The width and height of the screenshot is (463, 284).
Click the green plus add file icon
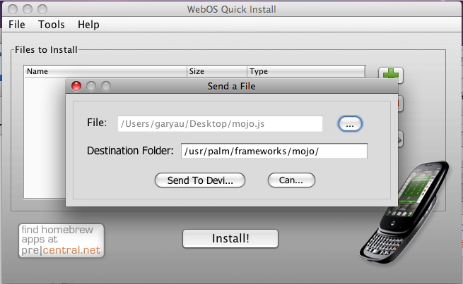tap(390, 74)
